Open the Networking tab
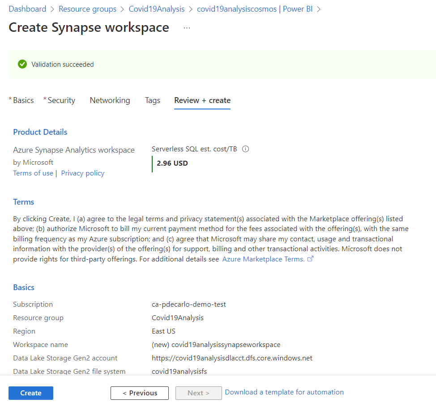 [110, 100]
